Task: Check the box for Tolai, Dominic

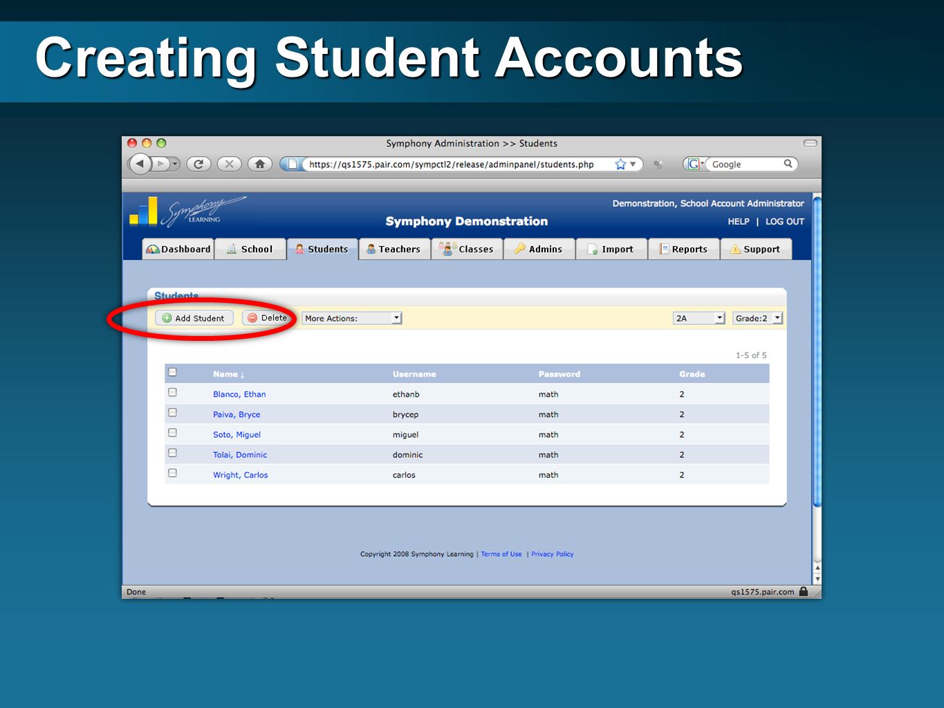Action: pyautogui.click(x=173, y=452)
